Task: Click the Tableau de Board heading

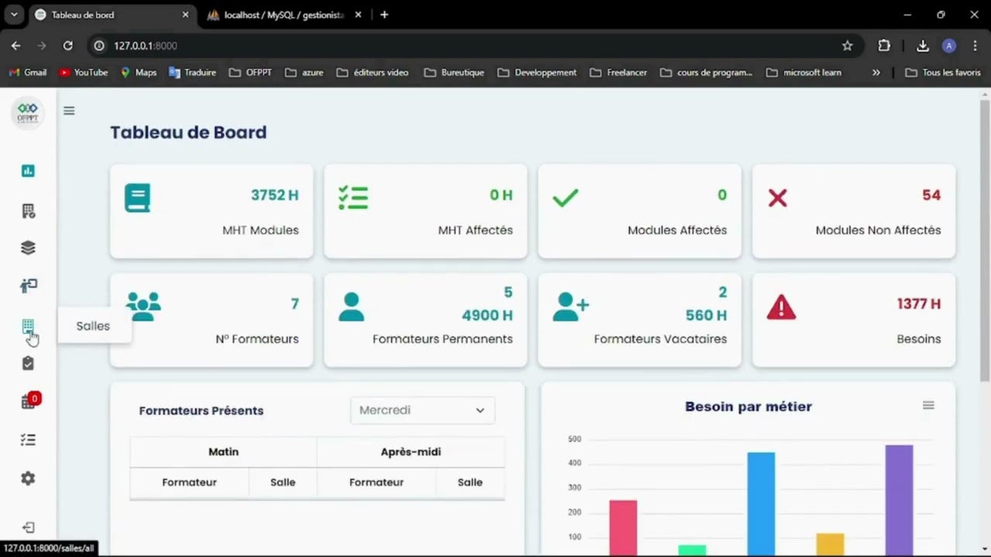Action: click(x=188, y=132)
